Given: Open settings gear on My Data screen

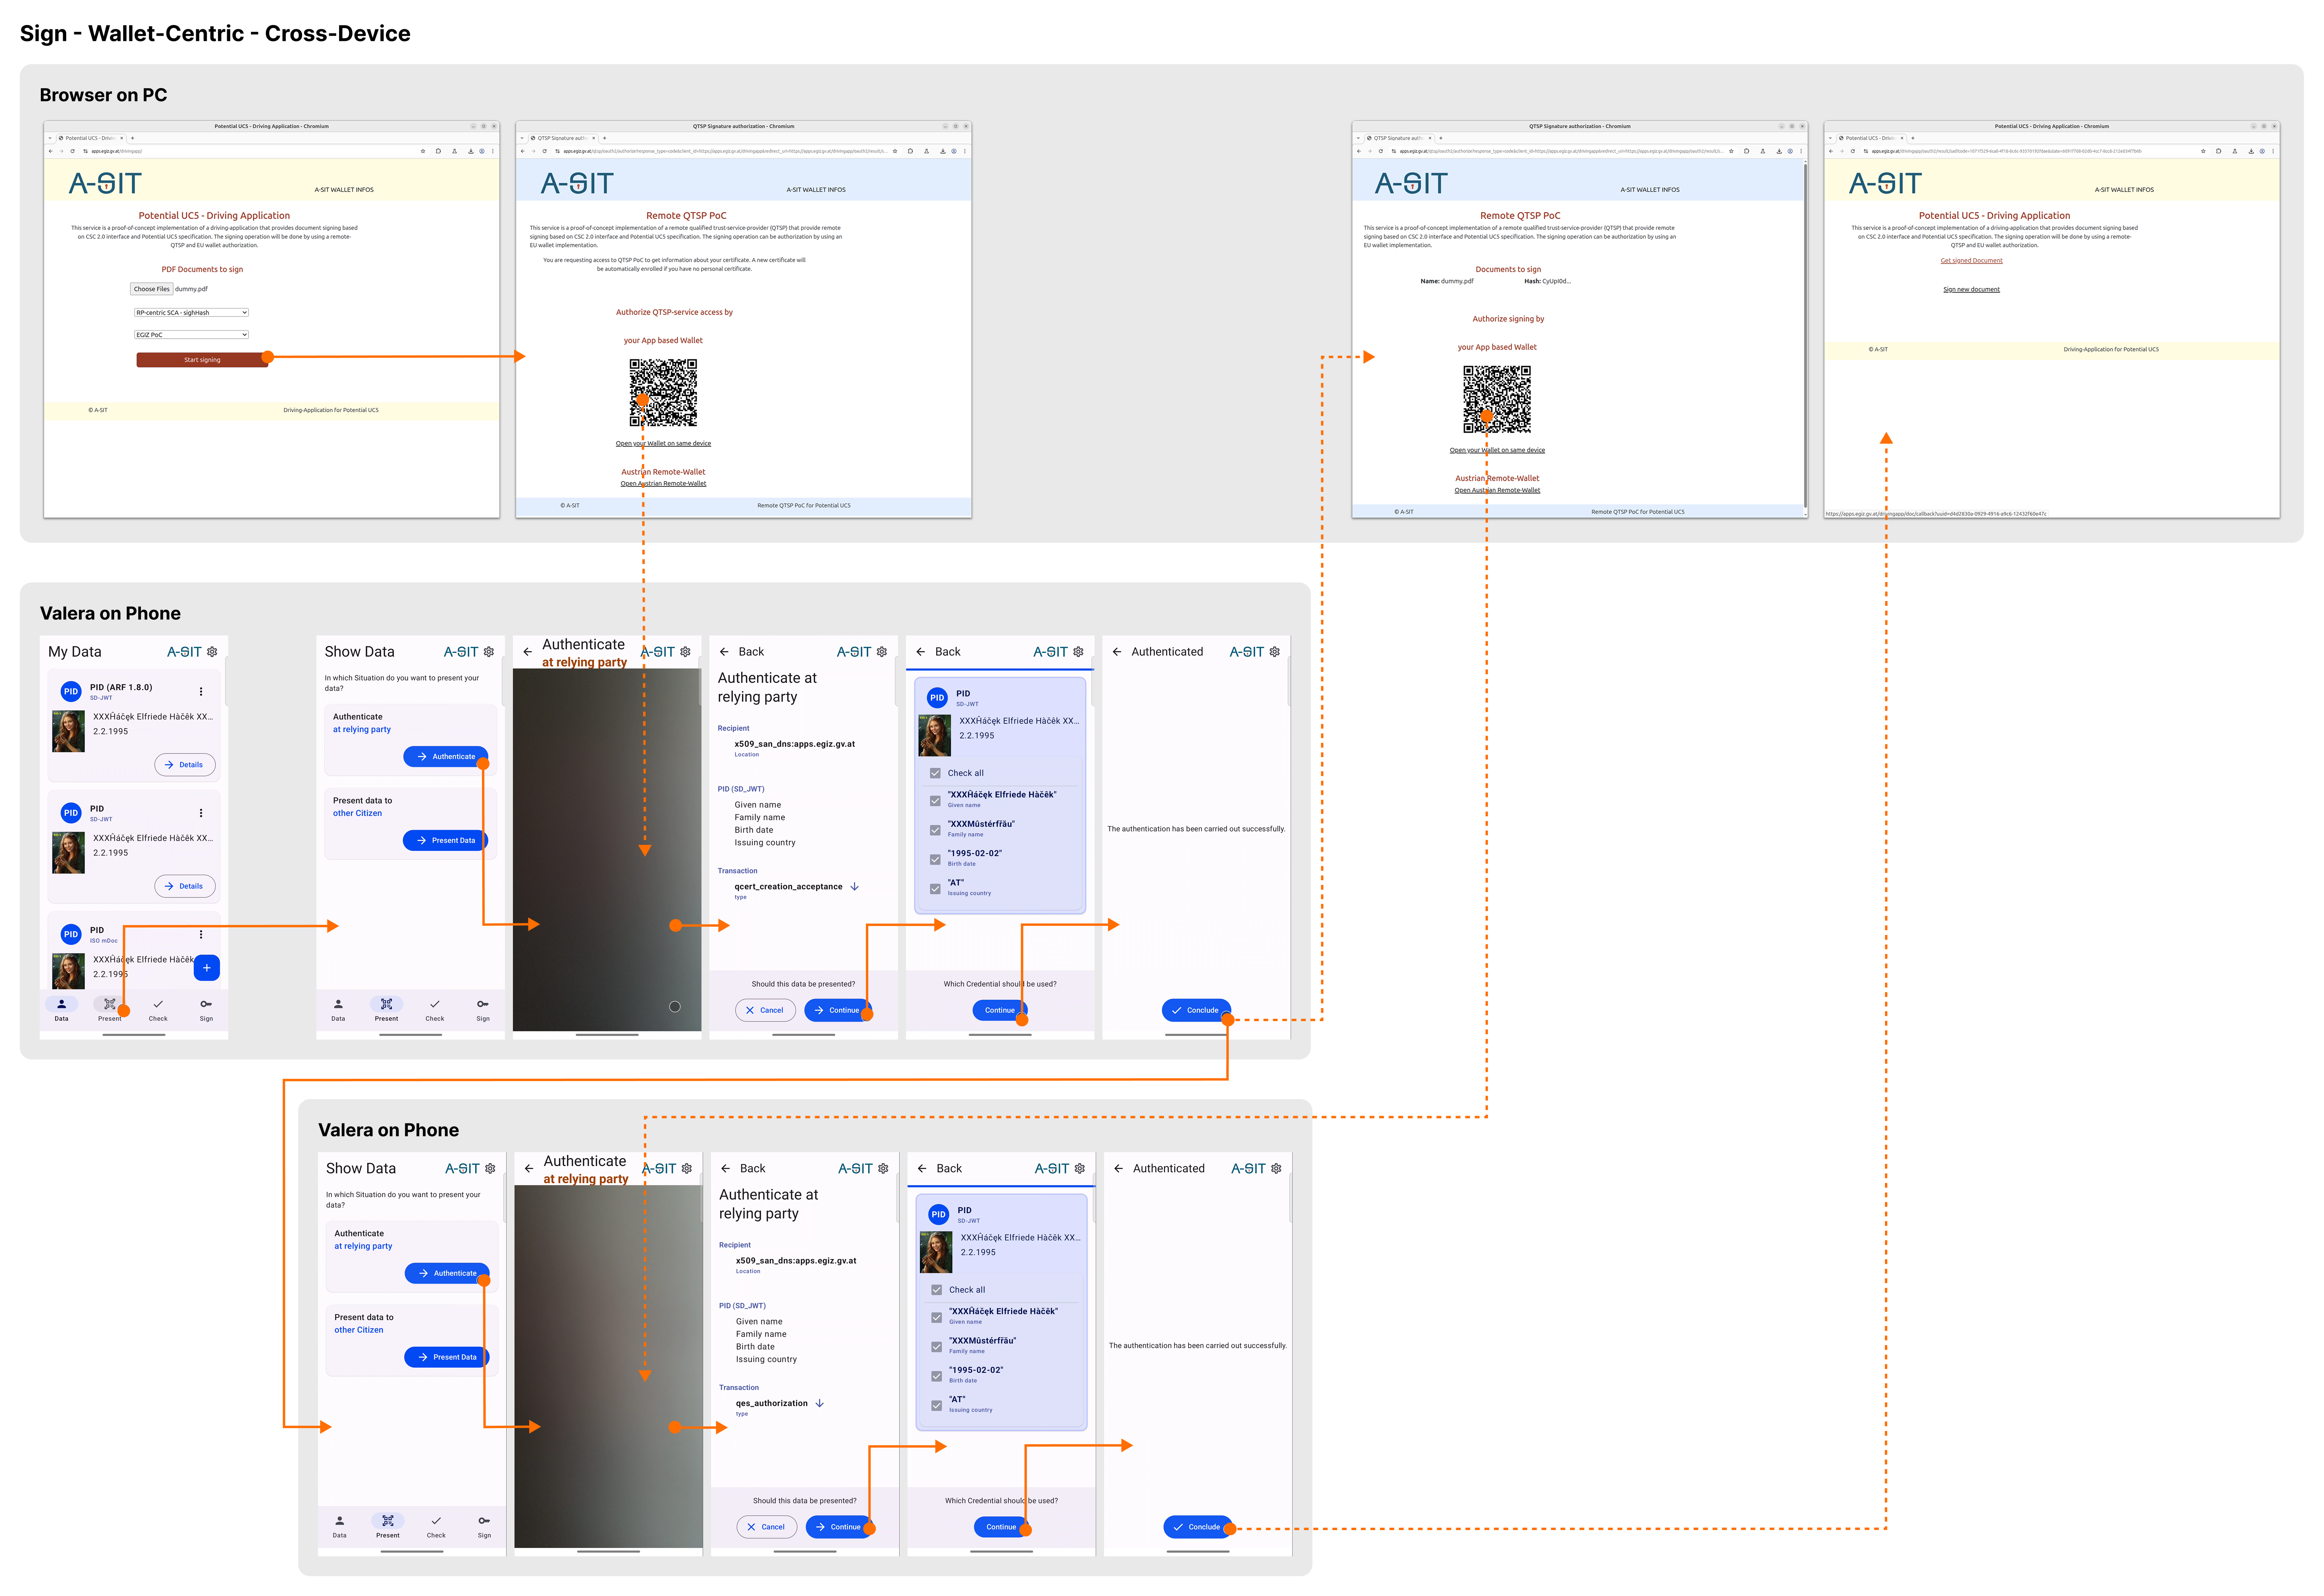Looking at the screenshot, I should [212, 652].
